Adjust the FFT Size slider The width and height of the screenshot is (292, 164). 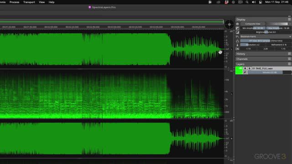[x=266, y=41]
